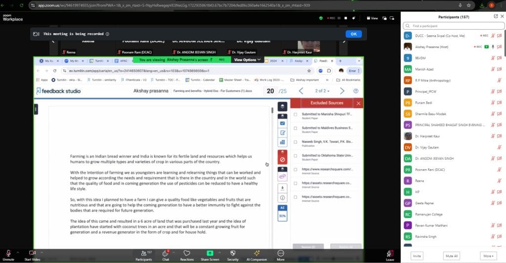Select the Submitted to Oklahoma State checkbox
506x263 pixels.
[x=295, y=155]
